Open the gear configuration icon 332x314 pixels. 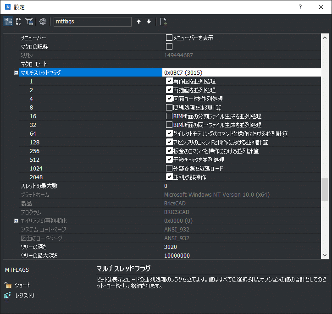[43, 22]
